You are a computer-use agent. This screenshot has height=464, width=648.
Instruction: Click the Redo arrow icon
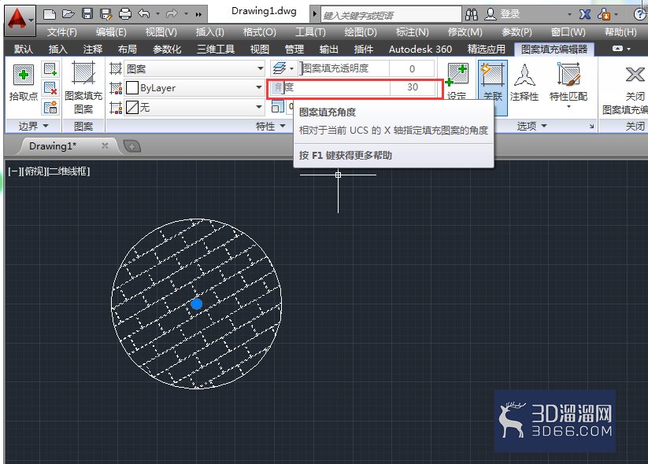click(172, 14)
